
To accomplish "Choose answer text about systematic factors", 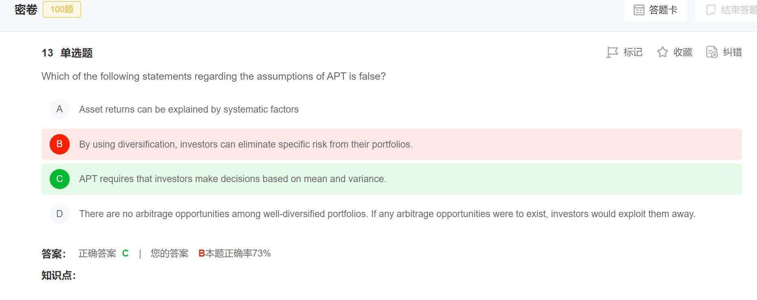I will tap(189, 109).
